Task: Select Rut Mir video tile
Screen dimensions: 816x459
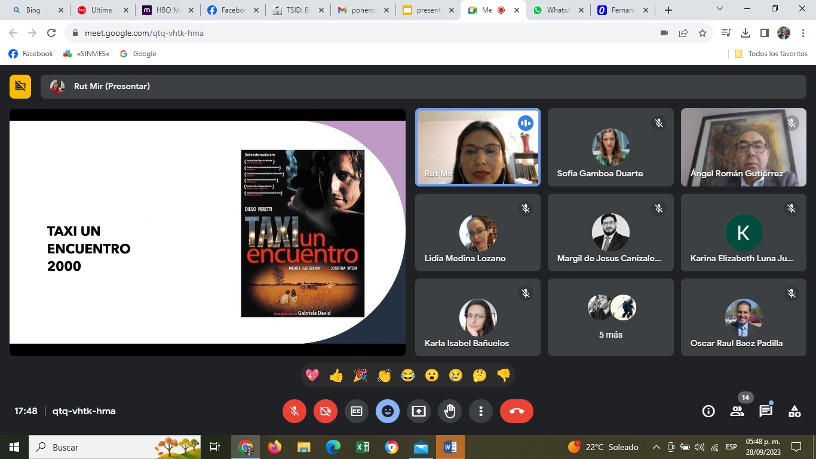Action: (x=478, y=147)
